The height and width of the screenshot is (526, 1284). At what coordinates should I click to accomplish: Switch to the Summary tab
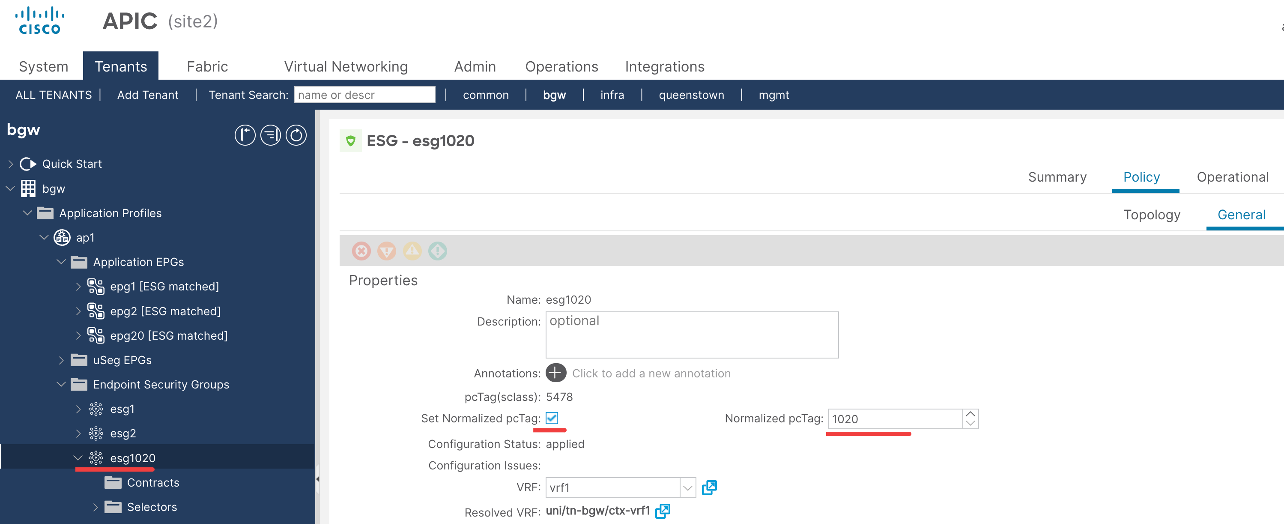tap(1057, 177)
